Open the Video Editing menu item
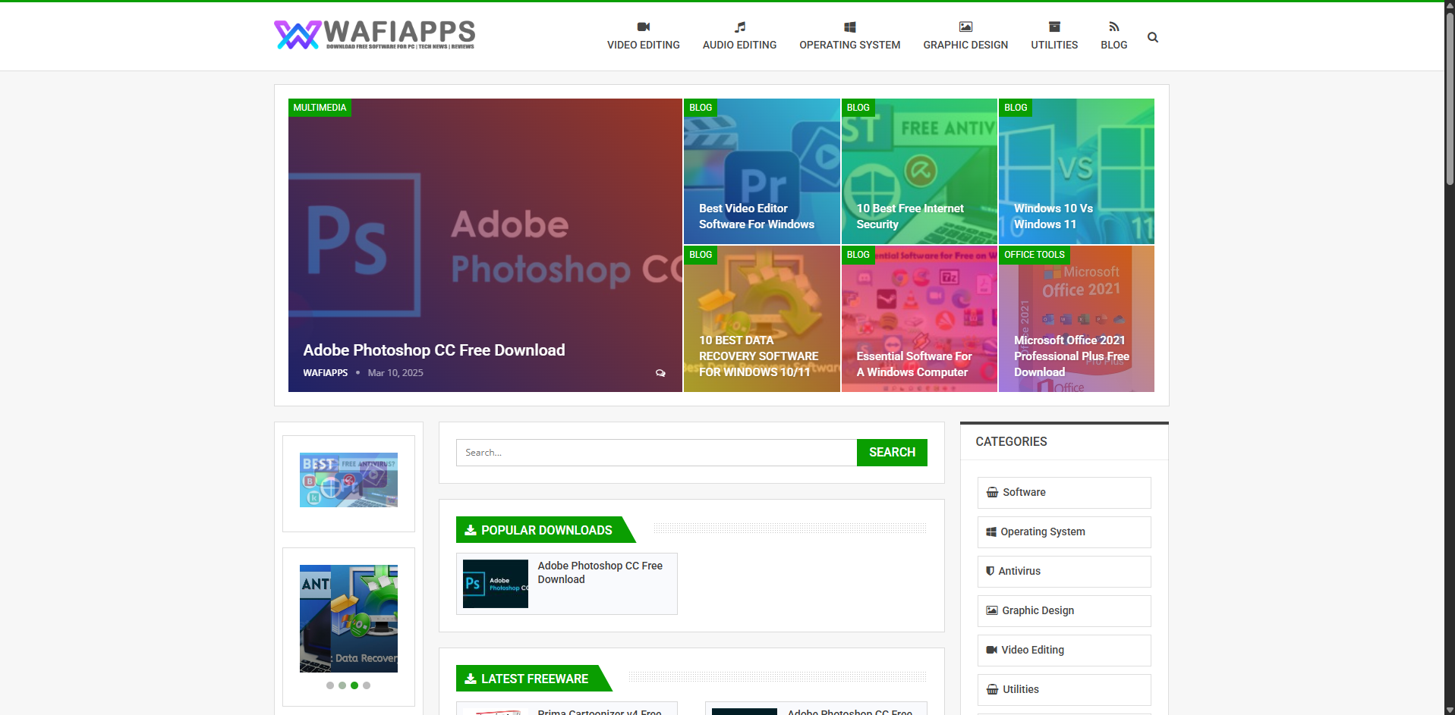 (644, 45)
